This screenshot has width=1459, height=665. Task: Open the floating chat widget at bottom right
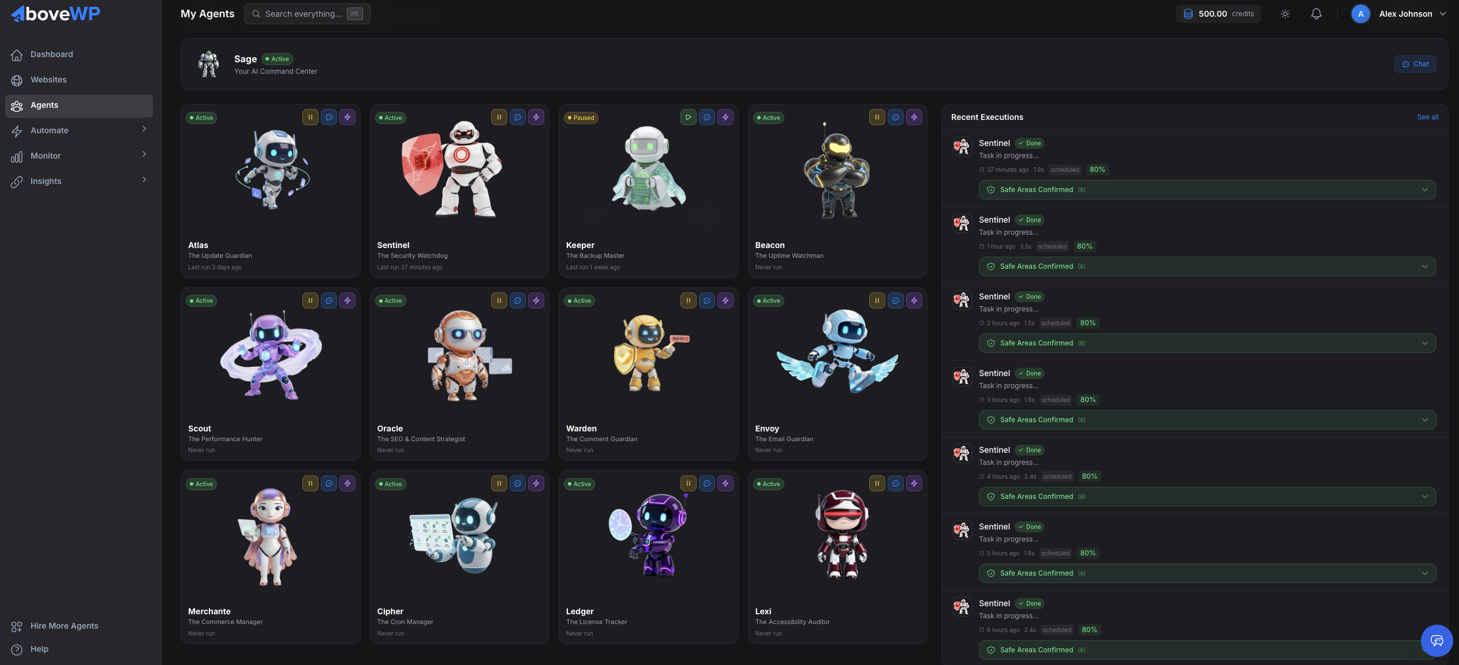tap(1436, 640)
